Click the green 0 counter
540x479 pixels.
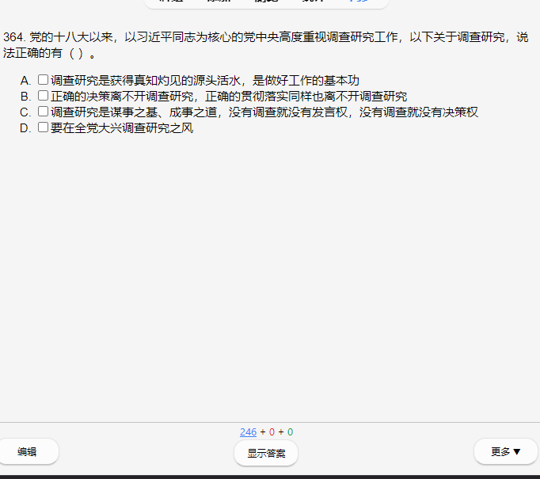tap(291, 431)
